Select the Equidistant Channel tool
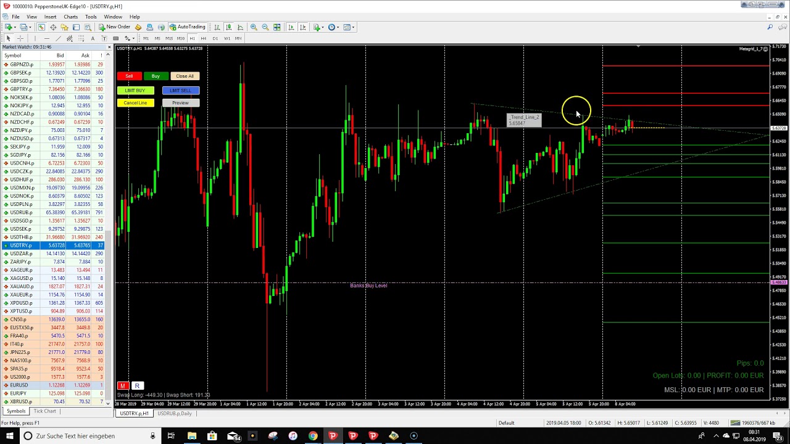This screenshot has height=444, width=790. [x=70, y=38]
